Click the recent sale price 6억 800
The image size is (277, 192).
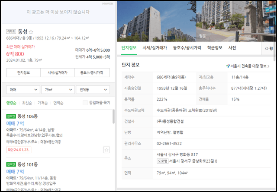tap(15, 54)
